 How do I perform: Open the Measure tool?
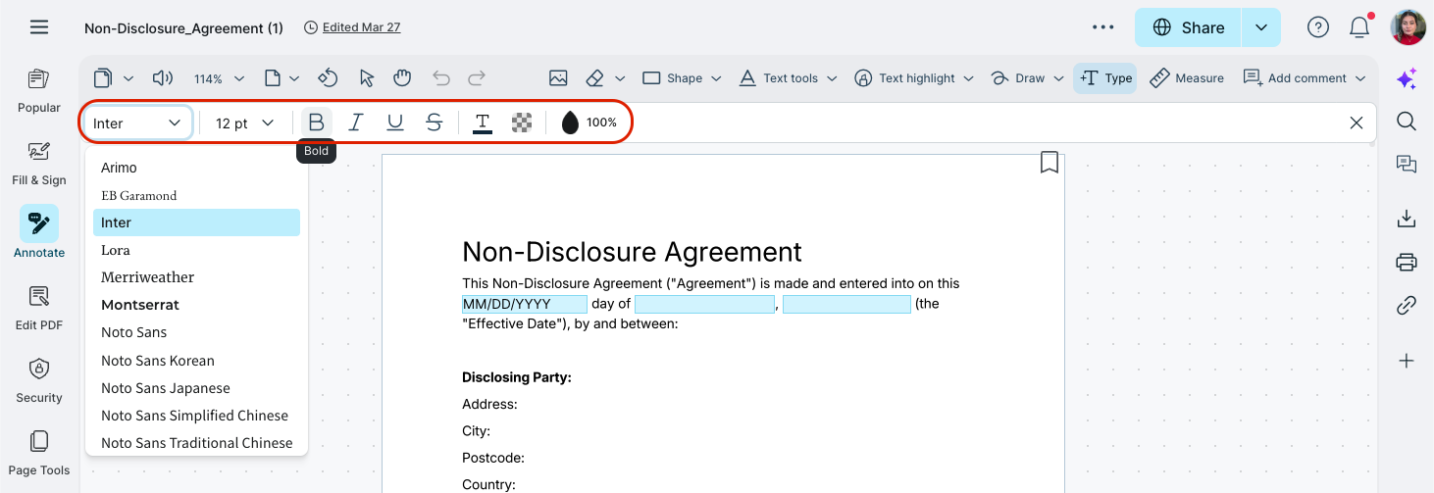tap(1187, 78)
